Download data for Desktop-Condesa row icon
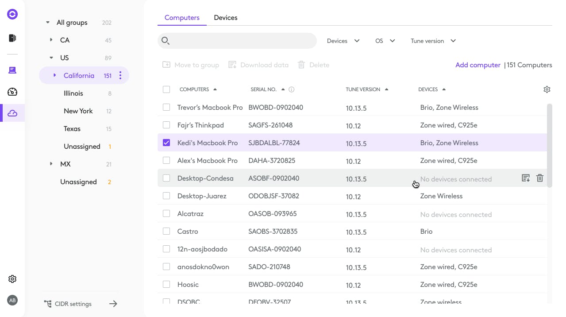 pyautogui.click(x=525, y=178)
